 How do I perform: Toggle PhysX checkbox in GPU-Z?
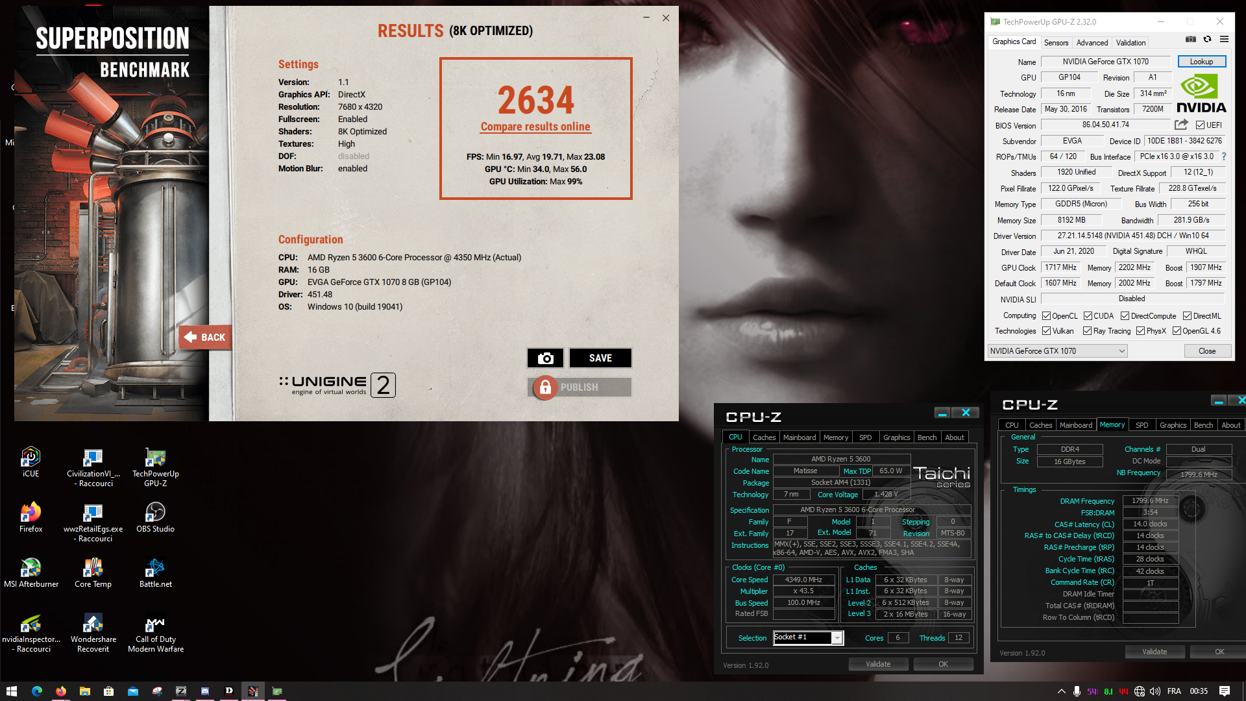(x=1140, y=331)
